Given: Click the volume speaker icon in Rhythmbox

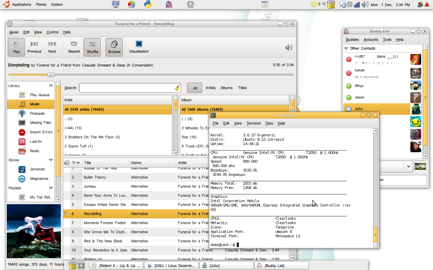Looking at the screenshot, I should (289, 47).
